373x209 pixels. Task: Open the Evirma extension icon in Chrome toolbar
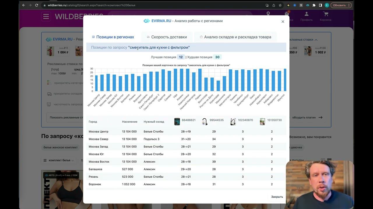coord(307,5)
